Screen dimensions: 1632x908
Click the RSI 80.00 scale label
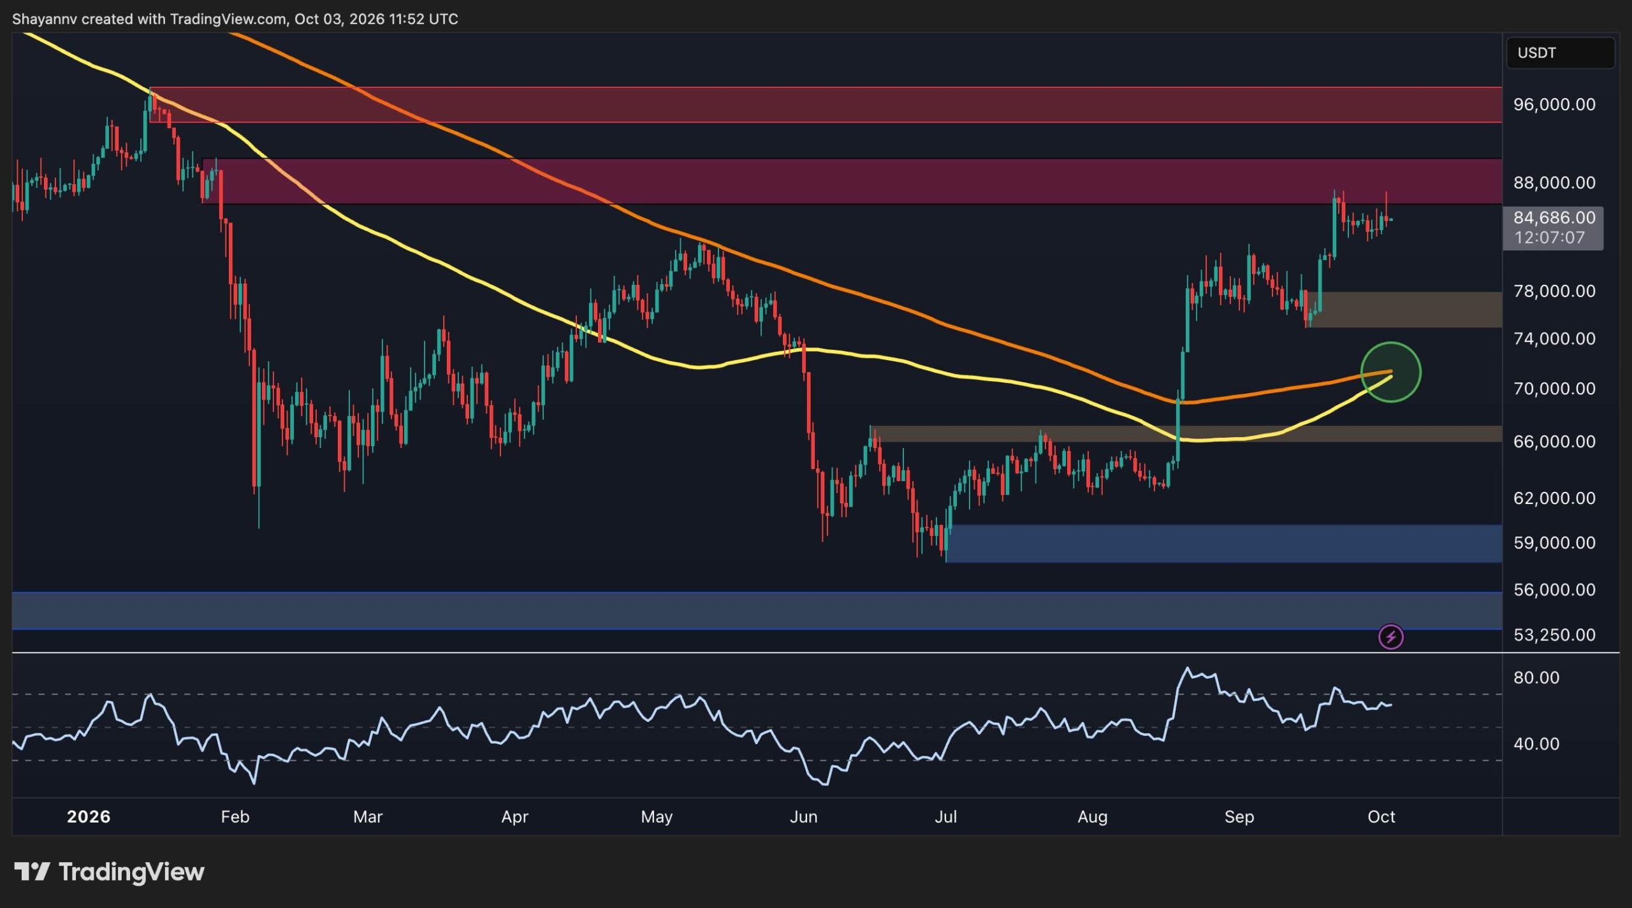coord(1536,677)
